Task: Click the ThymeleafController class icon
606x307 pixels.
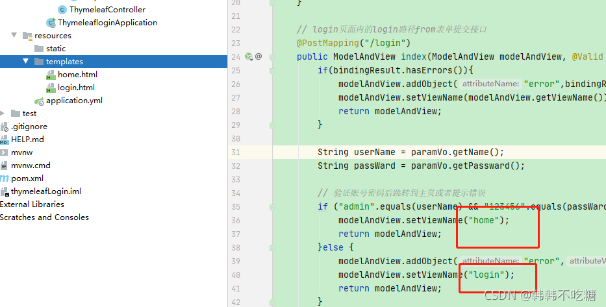Action: click(62, 10)
